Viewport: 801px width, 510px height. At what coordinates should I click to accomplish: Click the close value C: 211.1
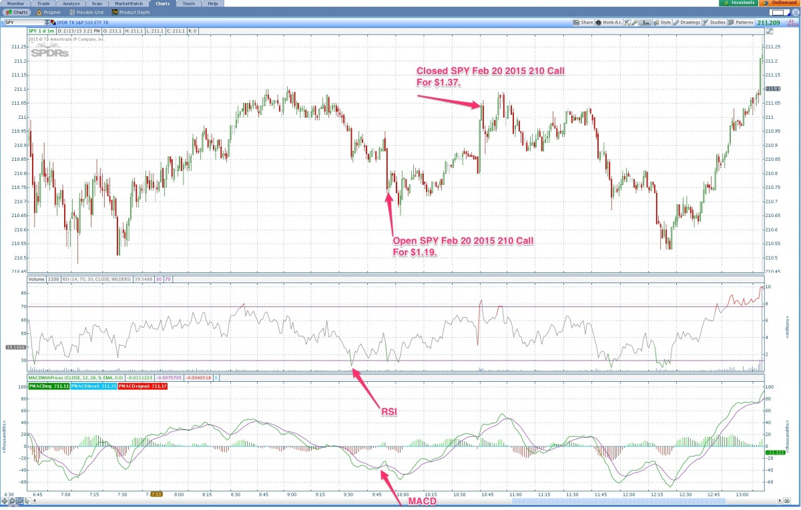176,31
